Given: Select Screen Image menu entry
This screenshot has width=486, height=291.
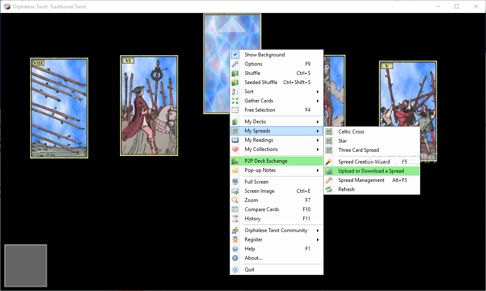Looking at the screenshot, I should click(x=276, y=191).
